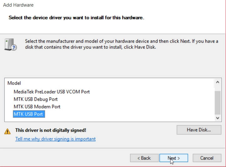Cancel the Add Hardware wizard

pyautogui.click(x=207, y=158)
